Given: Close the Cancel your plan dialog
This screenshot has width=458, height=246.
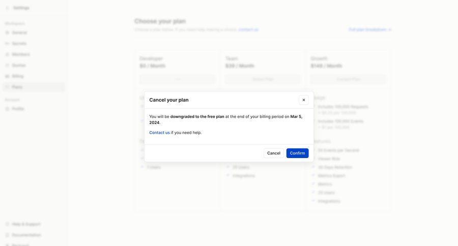Looking at the screenshot, I should point(304,100).
